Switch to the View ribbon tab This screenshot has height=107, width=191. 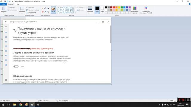pos(18,4)
